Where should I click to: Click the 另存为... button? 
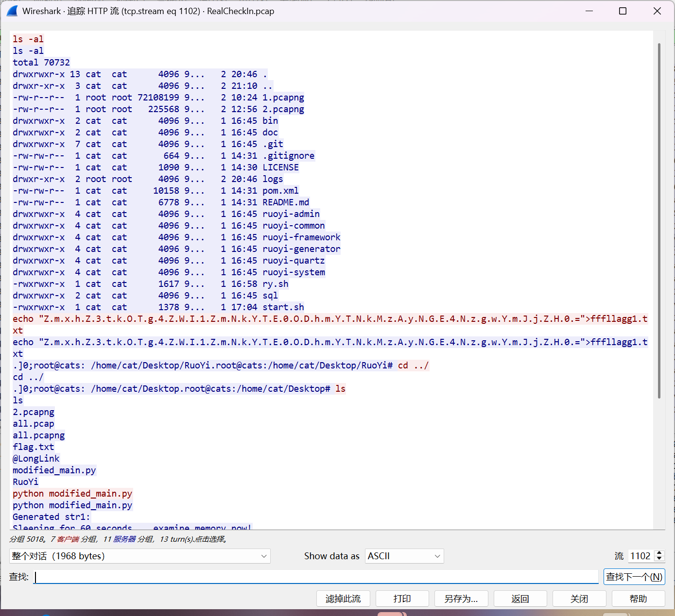click(461, 599)
